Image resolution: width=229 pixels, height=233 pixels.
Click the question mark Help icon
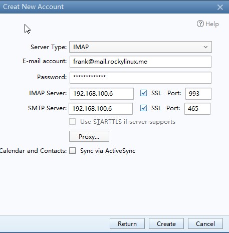coord(200,24)
